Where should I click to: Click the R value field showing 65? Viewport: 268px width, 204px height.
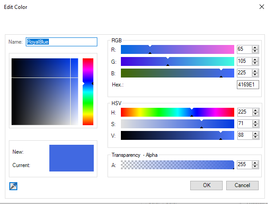tap(244, 49)
